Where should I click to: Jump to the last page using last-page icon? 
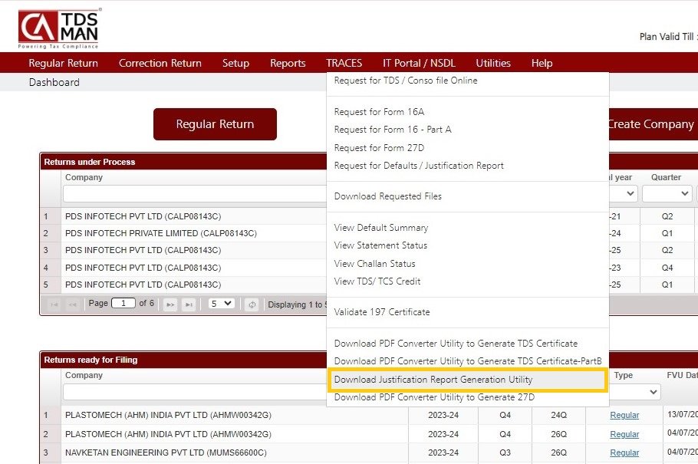(188, 304)
